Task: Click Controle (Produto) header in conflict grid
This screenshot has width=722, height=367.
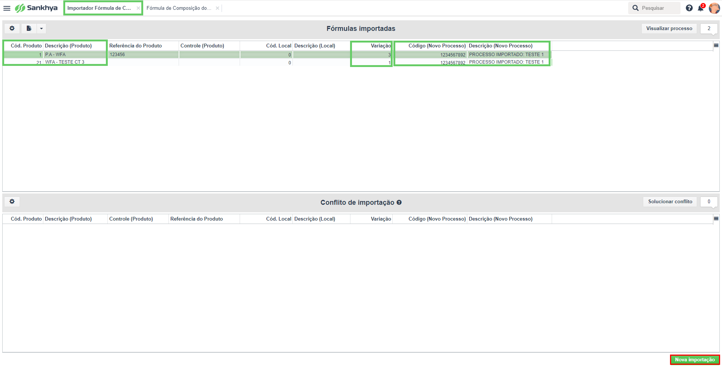Action: pos(138,219)
